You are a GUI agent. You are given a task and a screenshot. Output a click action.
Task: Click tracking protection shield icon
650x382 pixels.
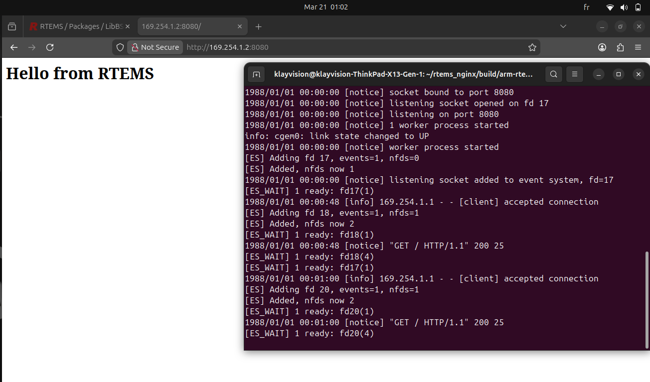120,47
